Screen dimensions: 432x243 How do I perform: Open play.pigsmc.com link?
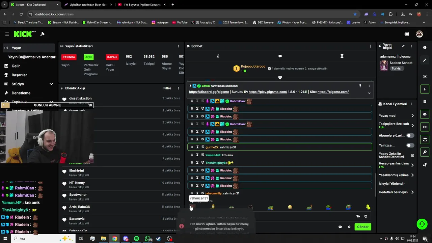pyautogui.click(x=268, y=92)
